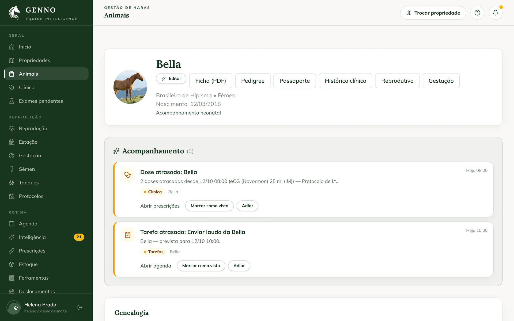Click clipboard icon on Tarefa atrasada card
This screenshot has height=321, width=514.
[x=127, y=235]
